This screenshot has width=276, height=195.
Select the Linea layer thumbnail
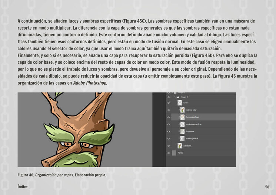tap(180, 103)
